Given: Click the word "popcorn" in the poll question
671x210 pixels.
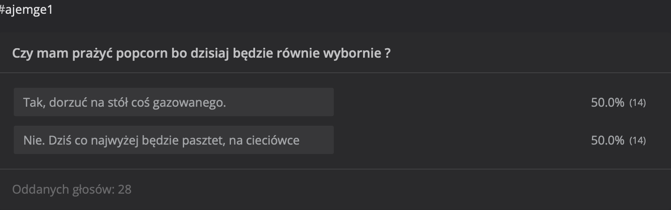Looking at the screenshot, I should pos(142,54).
